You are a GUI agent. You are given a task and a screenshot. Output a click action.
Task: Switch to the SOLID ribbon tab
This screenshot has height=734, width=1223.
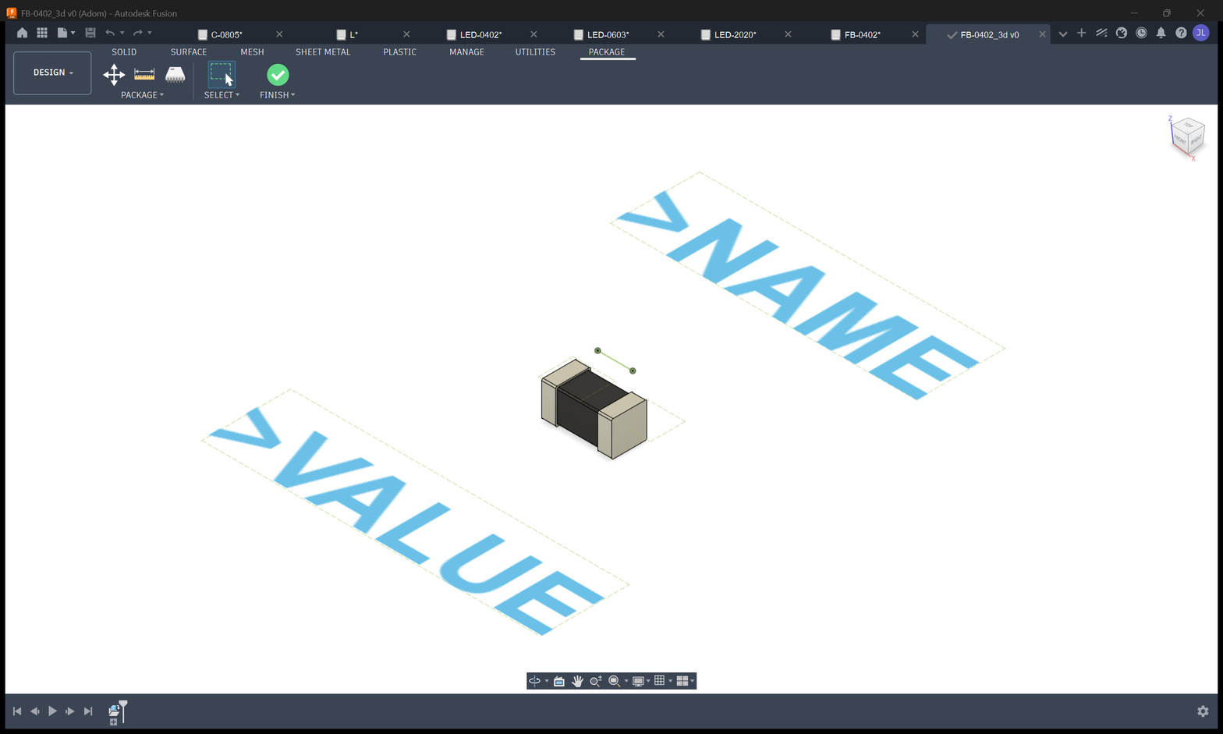124,52
